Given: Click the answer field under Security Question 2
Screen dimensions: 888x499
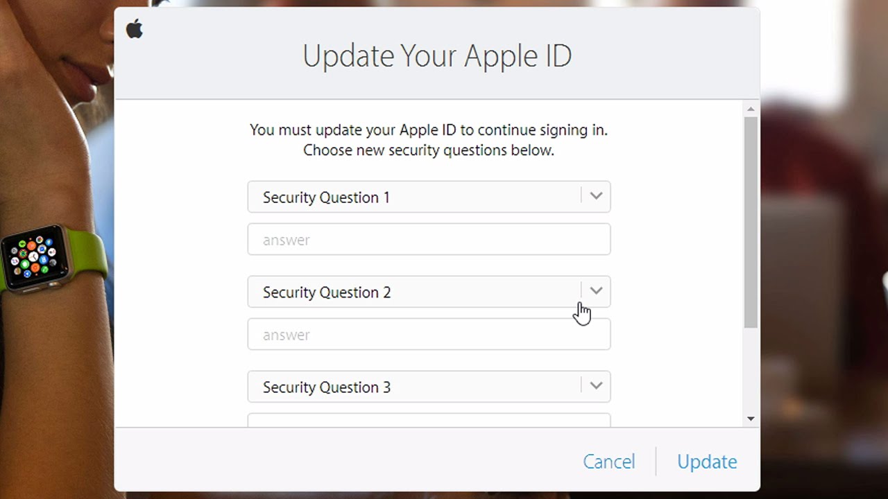Looking at the screenshot, I should click(x=429, y=335).
